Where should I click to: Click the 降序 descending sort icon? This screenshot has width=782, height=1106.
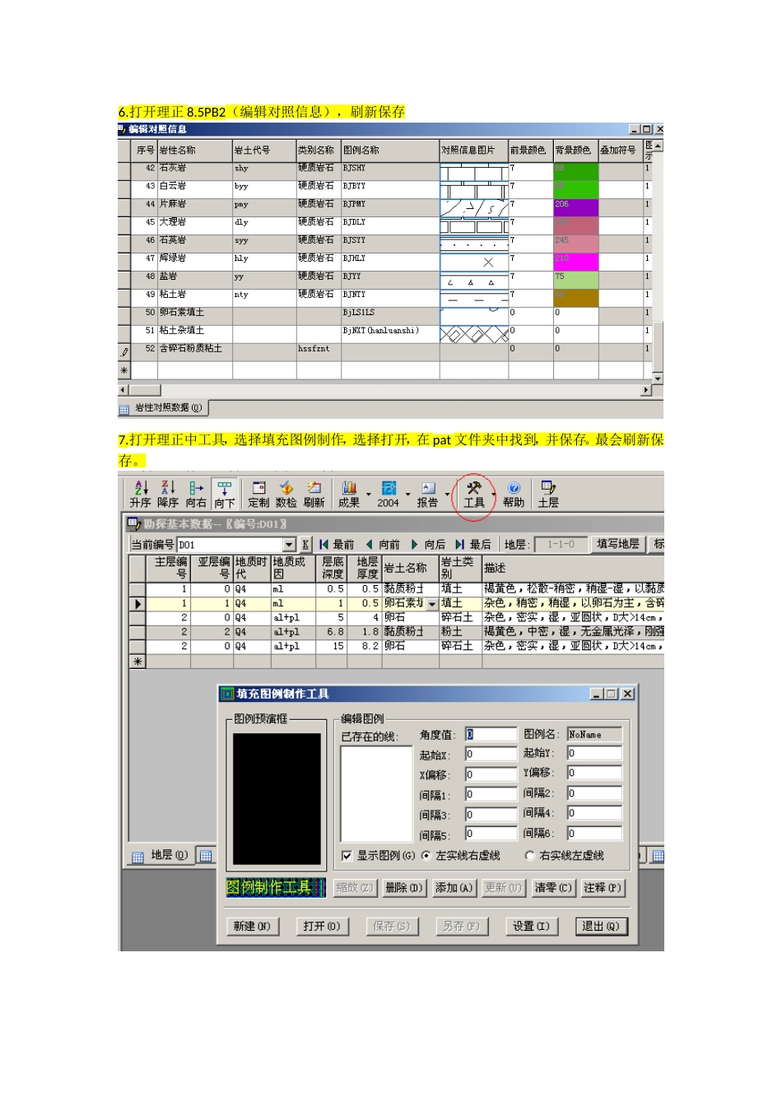pos(168,489)
